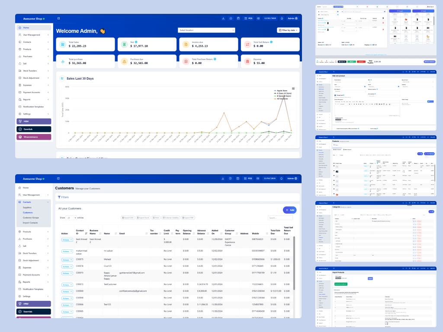The image size is (443, 332).
Task: Click cash register icon in dashboard header
Action: click(x=258, y=18)
